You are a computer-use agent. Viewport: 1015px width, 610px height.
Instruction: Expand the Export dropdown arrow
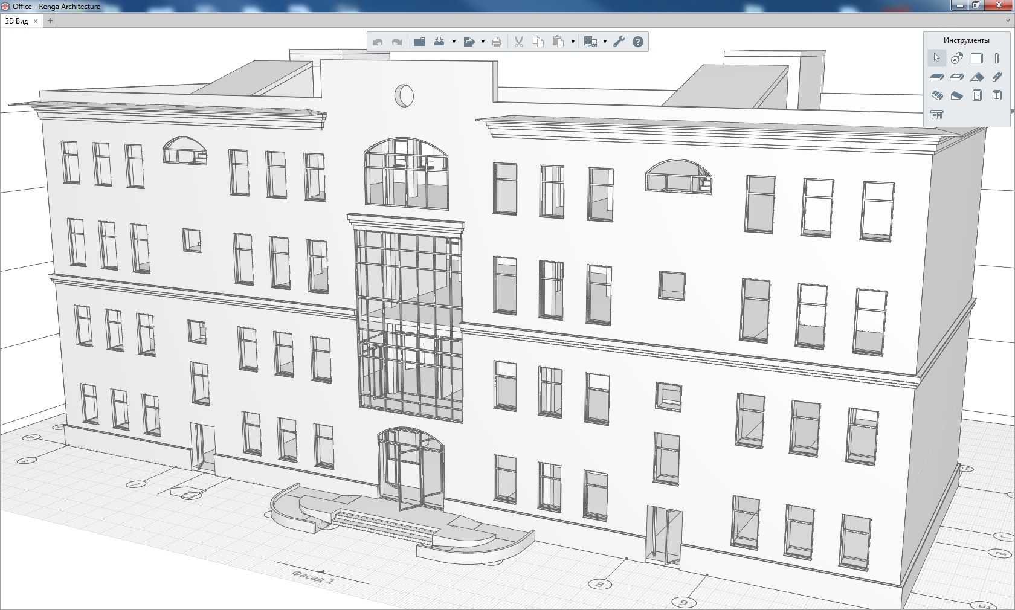point(483,42)
